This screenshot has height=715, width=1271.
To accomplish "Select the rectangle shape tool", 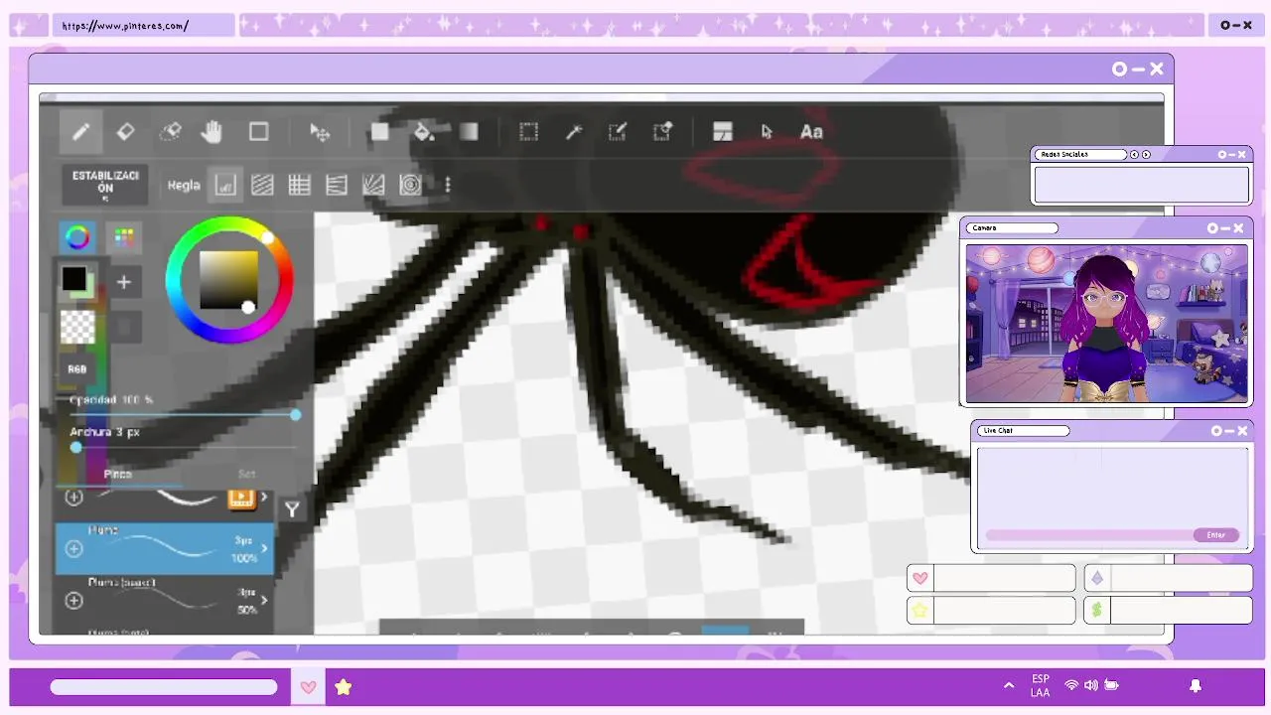I will (259, 132).
